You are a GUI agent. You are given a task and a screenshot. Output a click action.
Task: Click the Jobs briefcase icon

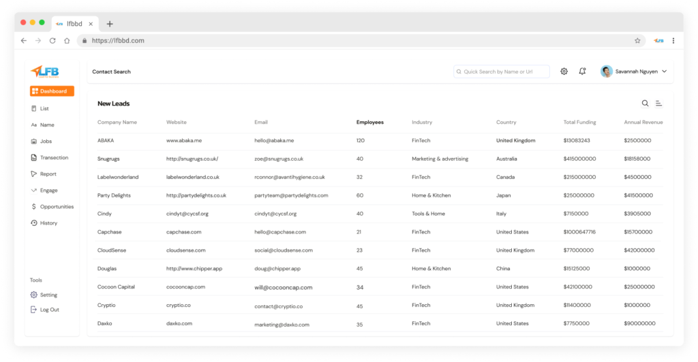(x=34, y=142)
